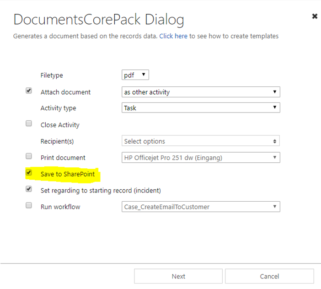Toggle Set regarding to starting record checkbox
This screenshot has width=321, height=289.
click(x=29, y=189)
